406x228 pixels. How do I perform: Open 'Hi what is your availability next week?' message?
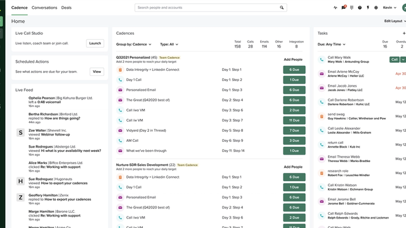point(71,151)
